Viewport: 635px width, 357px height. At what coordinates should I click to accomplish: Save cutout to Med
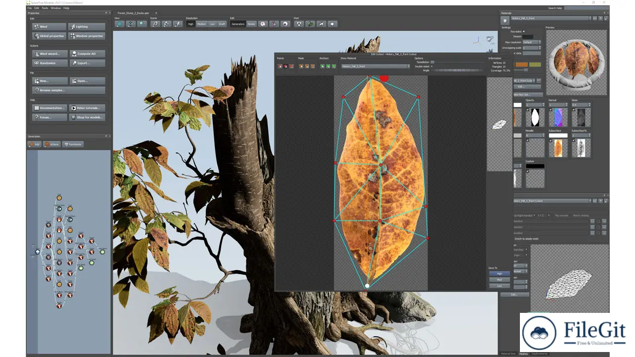tap(499, 280)
